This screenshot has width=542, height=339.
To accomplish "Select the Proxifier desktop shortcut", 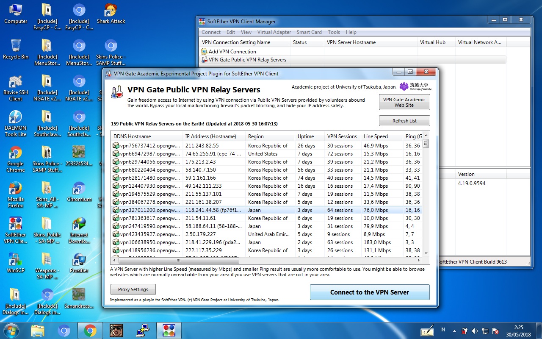I will (79, 263).
